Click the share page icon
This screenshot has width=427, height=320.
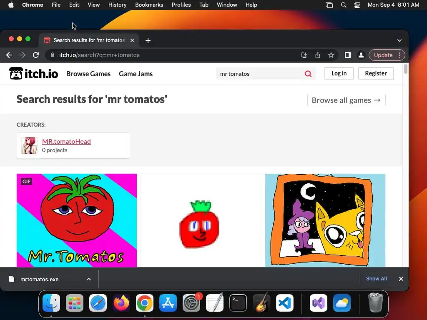[x=317, y=55]
